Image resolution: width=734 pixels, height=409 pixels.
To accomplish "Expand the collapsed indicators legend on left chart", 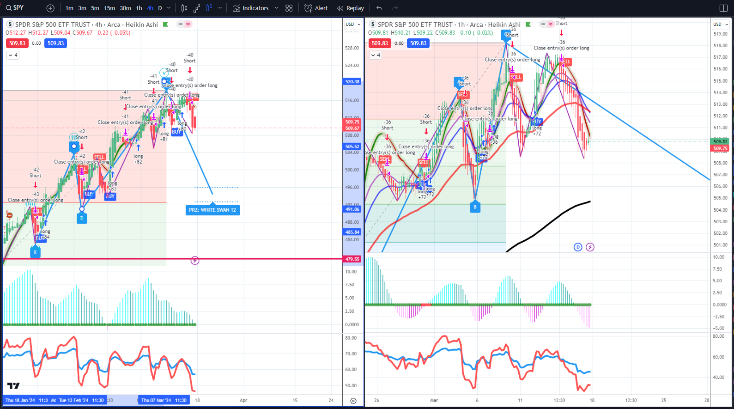I will 13,55.
